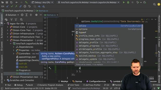Collapse the legos-for-life solution node

5,23
